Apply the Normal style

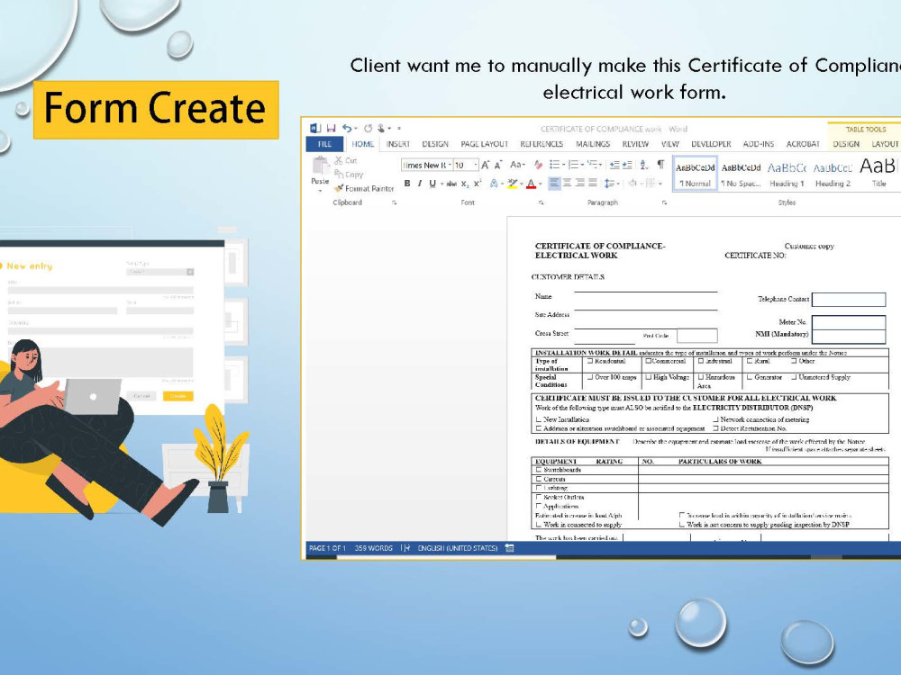(695, 174)
